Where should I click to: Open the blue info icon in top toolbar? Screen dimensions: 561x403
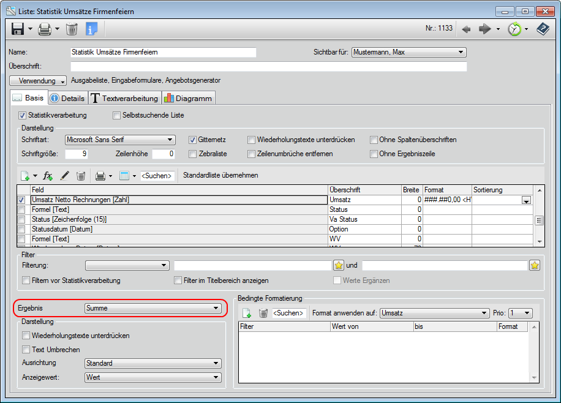91,29
